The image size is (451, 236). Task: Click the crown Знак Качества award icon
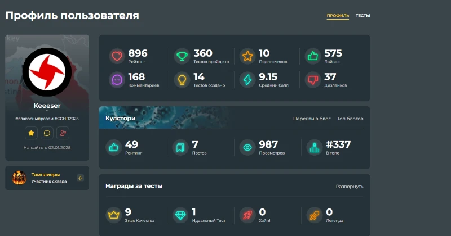point(114,215)
